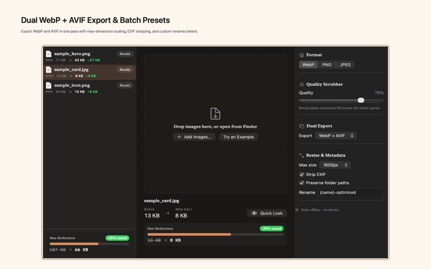Viewport: 431px width, 269px height.
Task: Click the Size Reduction bar under sample_card.jpg details
Action: [x=215, y=235]
